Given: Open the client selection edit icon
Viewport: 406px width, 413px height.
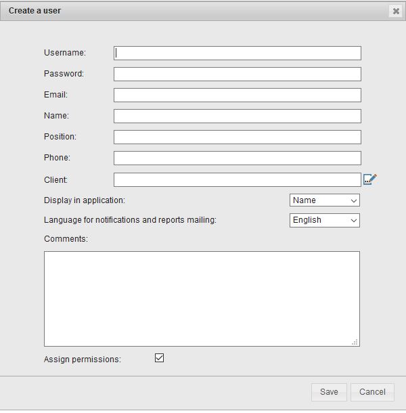Looking at the screenshot, I should click(370, 179).
